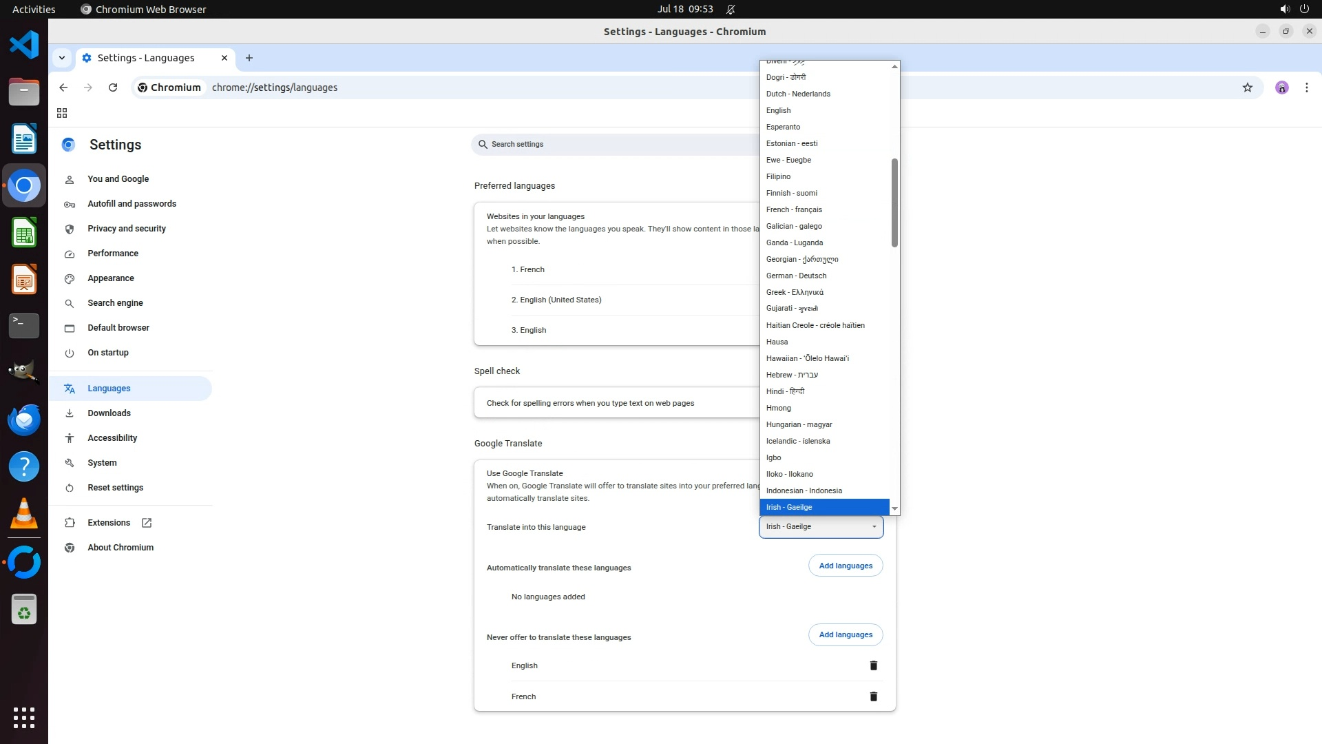Add languages to never translate
Image resolution: width=1322 pixels, height=744 pixels.
click(x=845, y=634)
